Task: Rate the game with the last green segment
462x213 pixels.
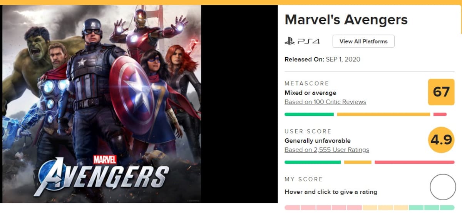Action: (447, 208)
